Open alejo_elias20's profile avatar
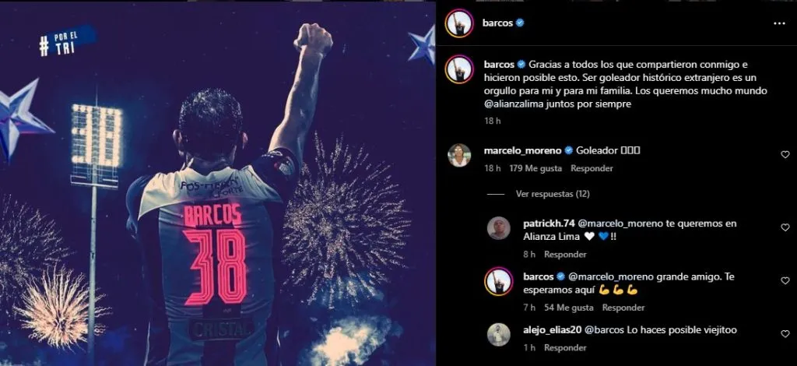Image resolution: width=797 pixels, height=366 pixels. click(x=498, y=334)
